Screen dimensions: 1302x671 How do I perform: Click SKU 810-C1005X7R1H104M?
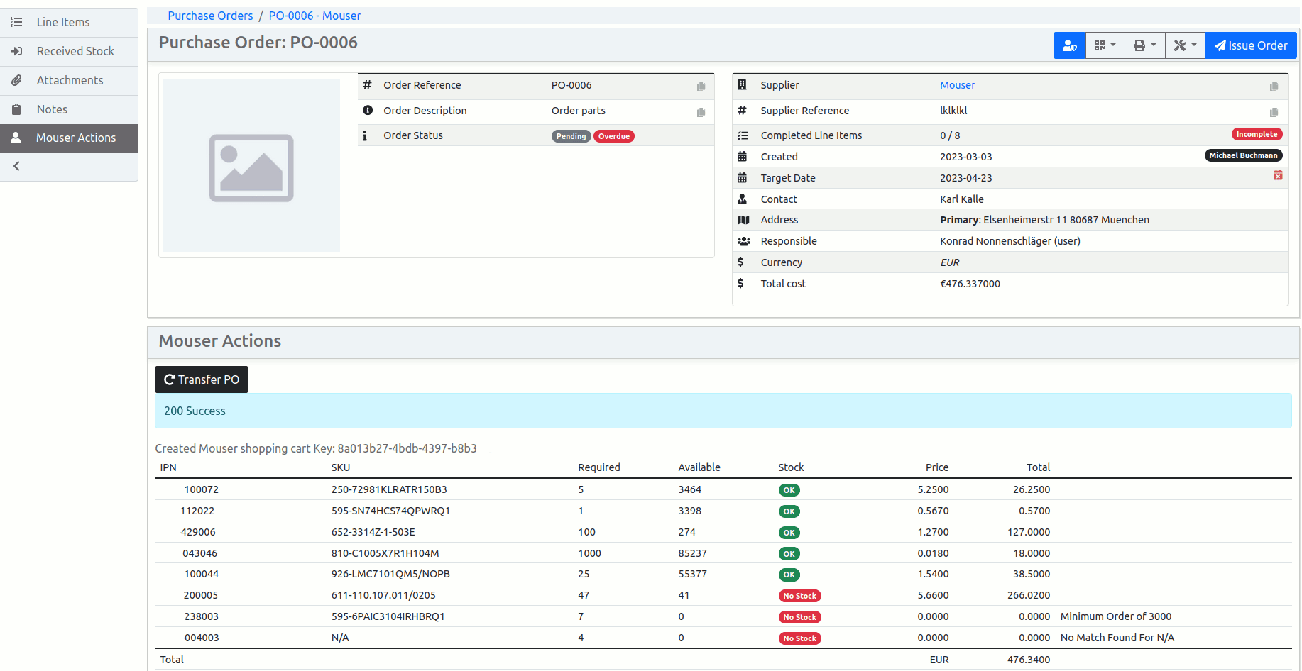(x=385, y=553)
